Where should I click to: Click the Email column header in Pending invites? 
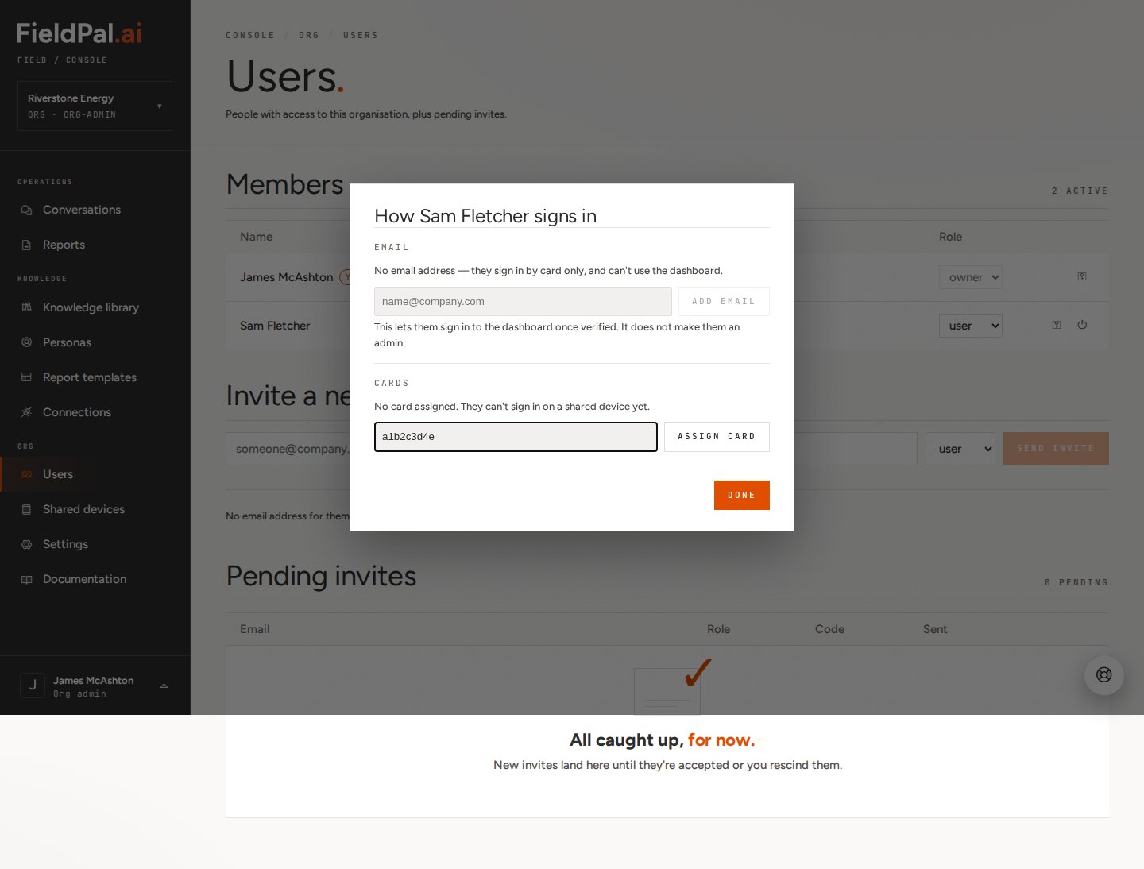pyautogui.click(x=255, y=629)
